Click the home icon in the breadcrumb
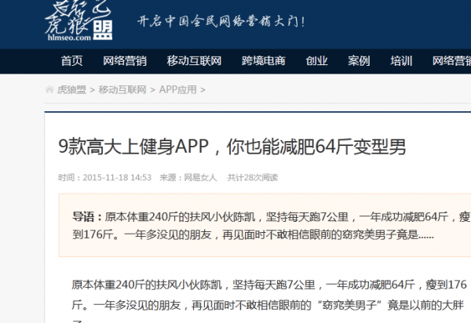The image size is (471, 323). click(x=50, y=90)
